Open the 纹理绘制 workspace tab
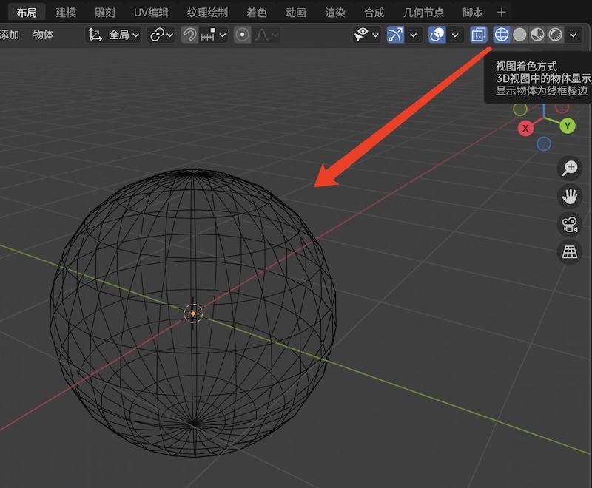The height and width of the screenshot is (488, 592). pos(207,13)
